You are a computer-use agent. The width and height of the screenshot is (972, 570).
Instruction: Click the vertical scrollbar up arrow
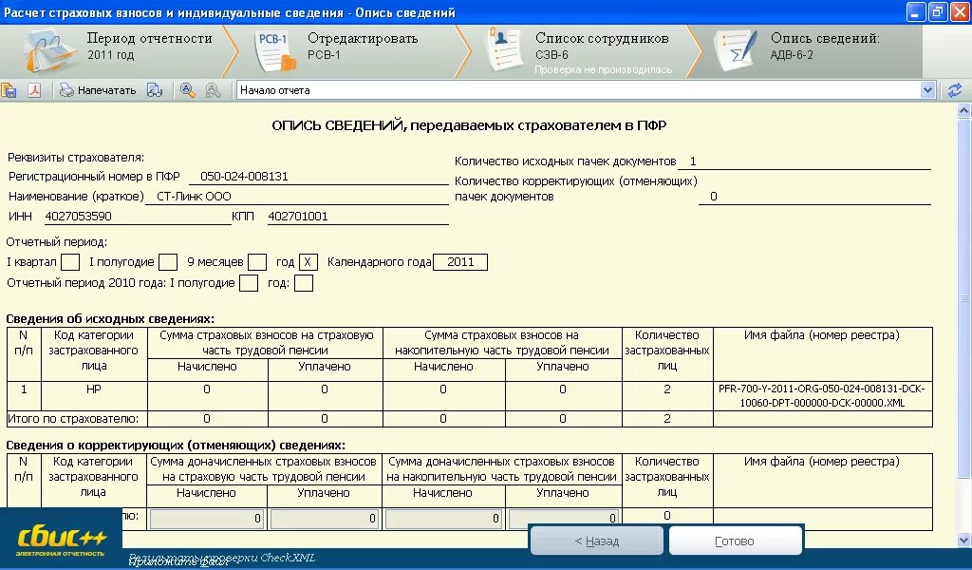(964, 111)
